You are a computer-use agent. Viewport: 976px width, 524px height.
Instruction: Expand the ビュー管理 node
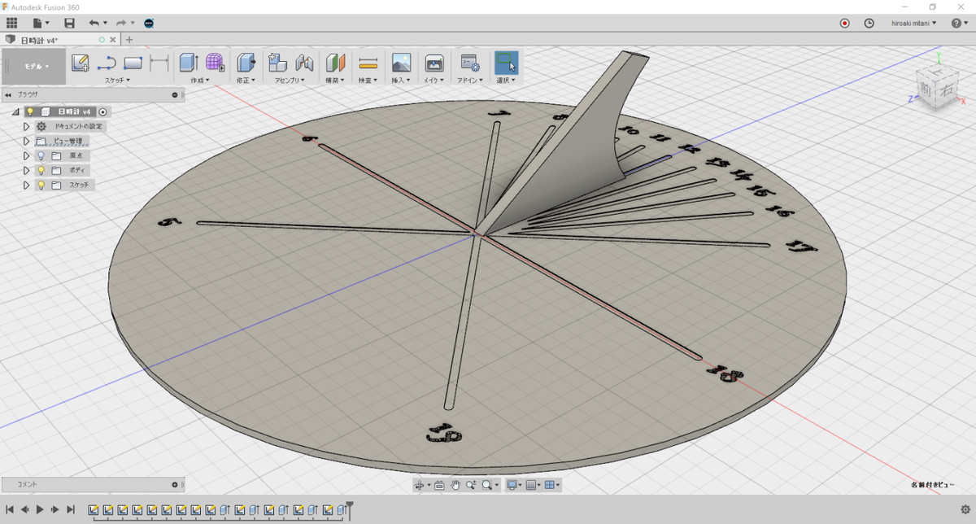pos(26,141)
